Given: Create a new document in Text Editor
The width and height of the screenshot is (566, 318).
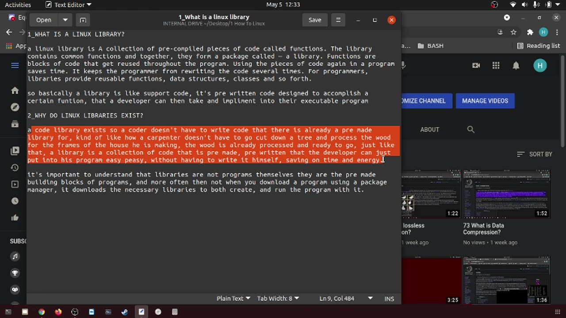Looking at the screenshot, I should [x=83, y=20].
